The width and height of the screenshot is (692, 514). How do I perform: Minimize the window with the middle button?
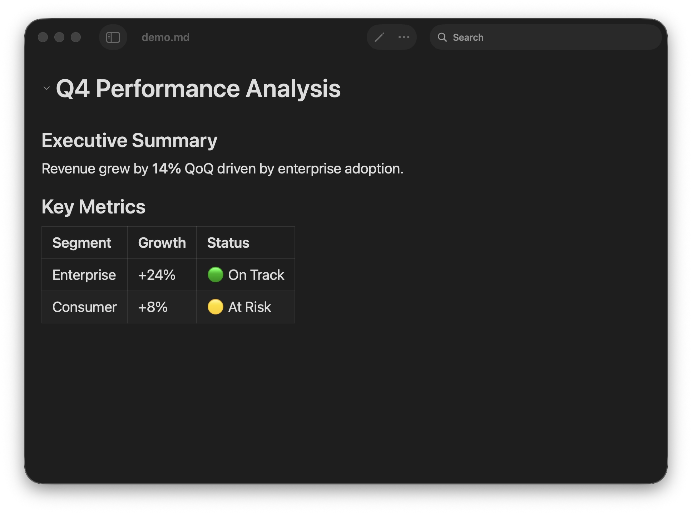tap(59, 37)
